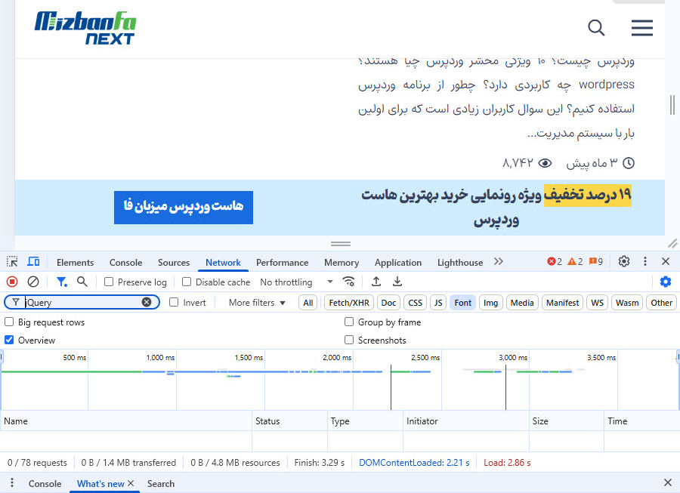Export HAR with the download arrow
Image resolution: width=680 pixels, height=493 pixels.
point(397,282)
